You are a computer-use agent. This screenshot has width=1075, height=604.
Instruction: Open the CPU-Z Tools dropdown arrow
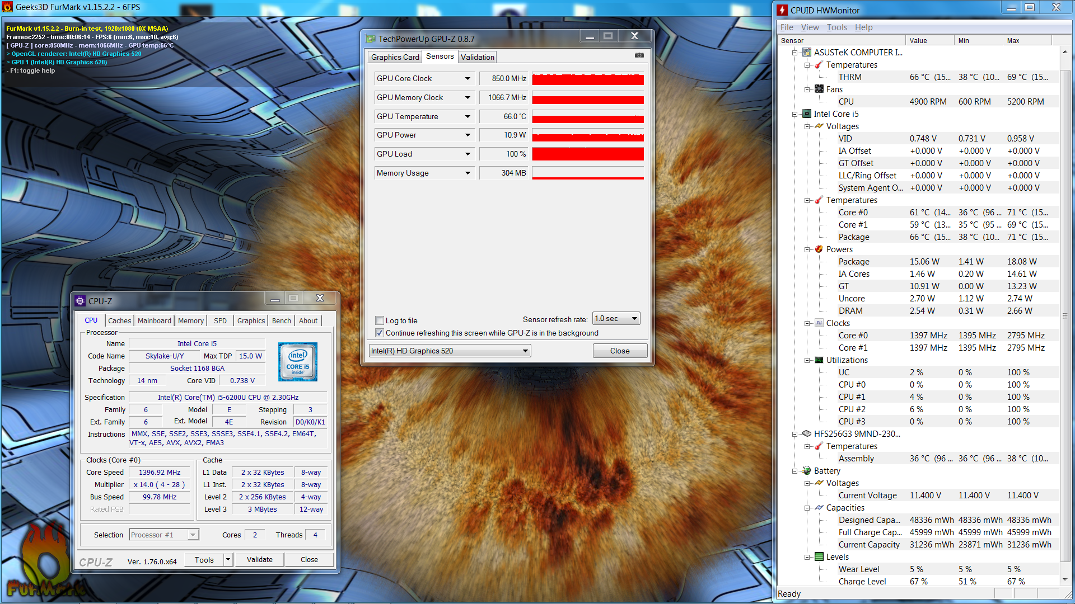228,559
